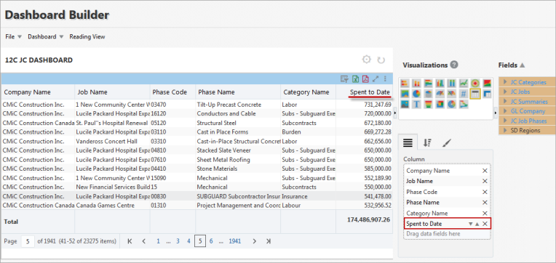The width and height of the screenshot is (556, 263).
Task: Choose the pivot table visualization
Action: point(487,94)
